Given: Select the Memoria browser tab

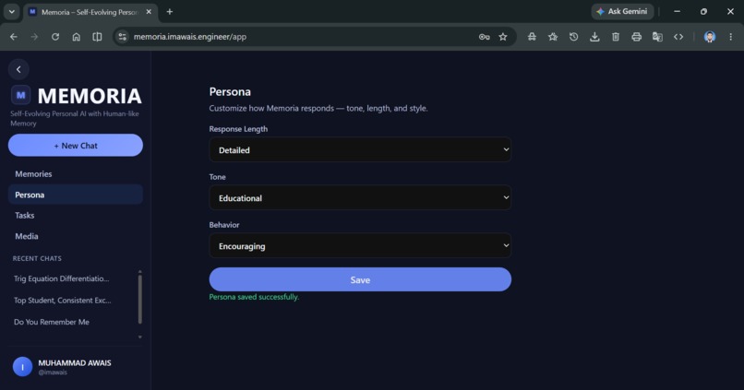Looking at the screenshot, I should tap(90, 12).
